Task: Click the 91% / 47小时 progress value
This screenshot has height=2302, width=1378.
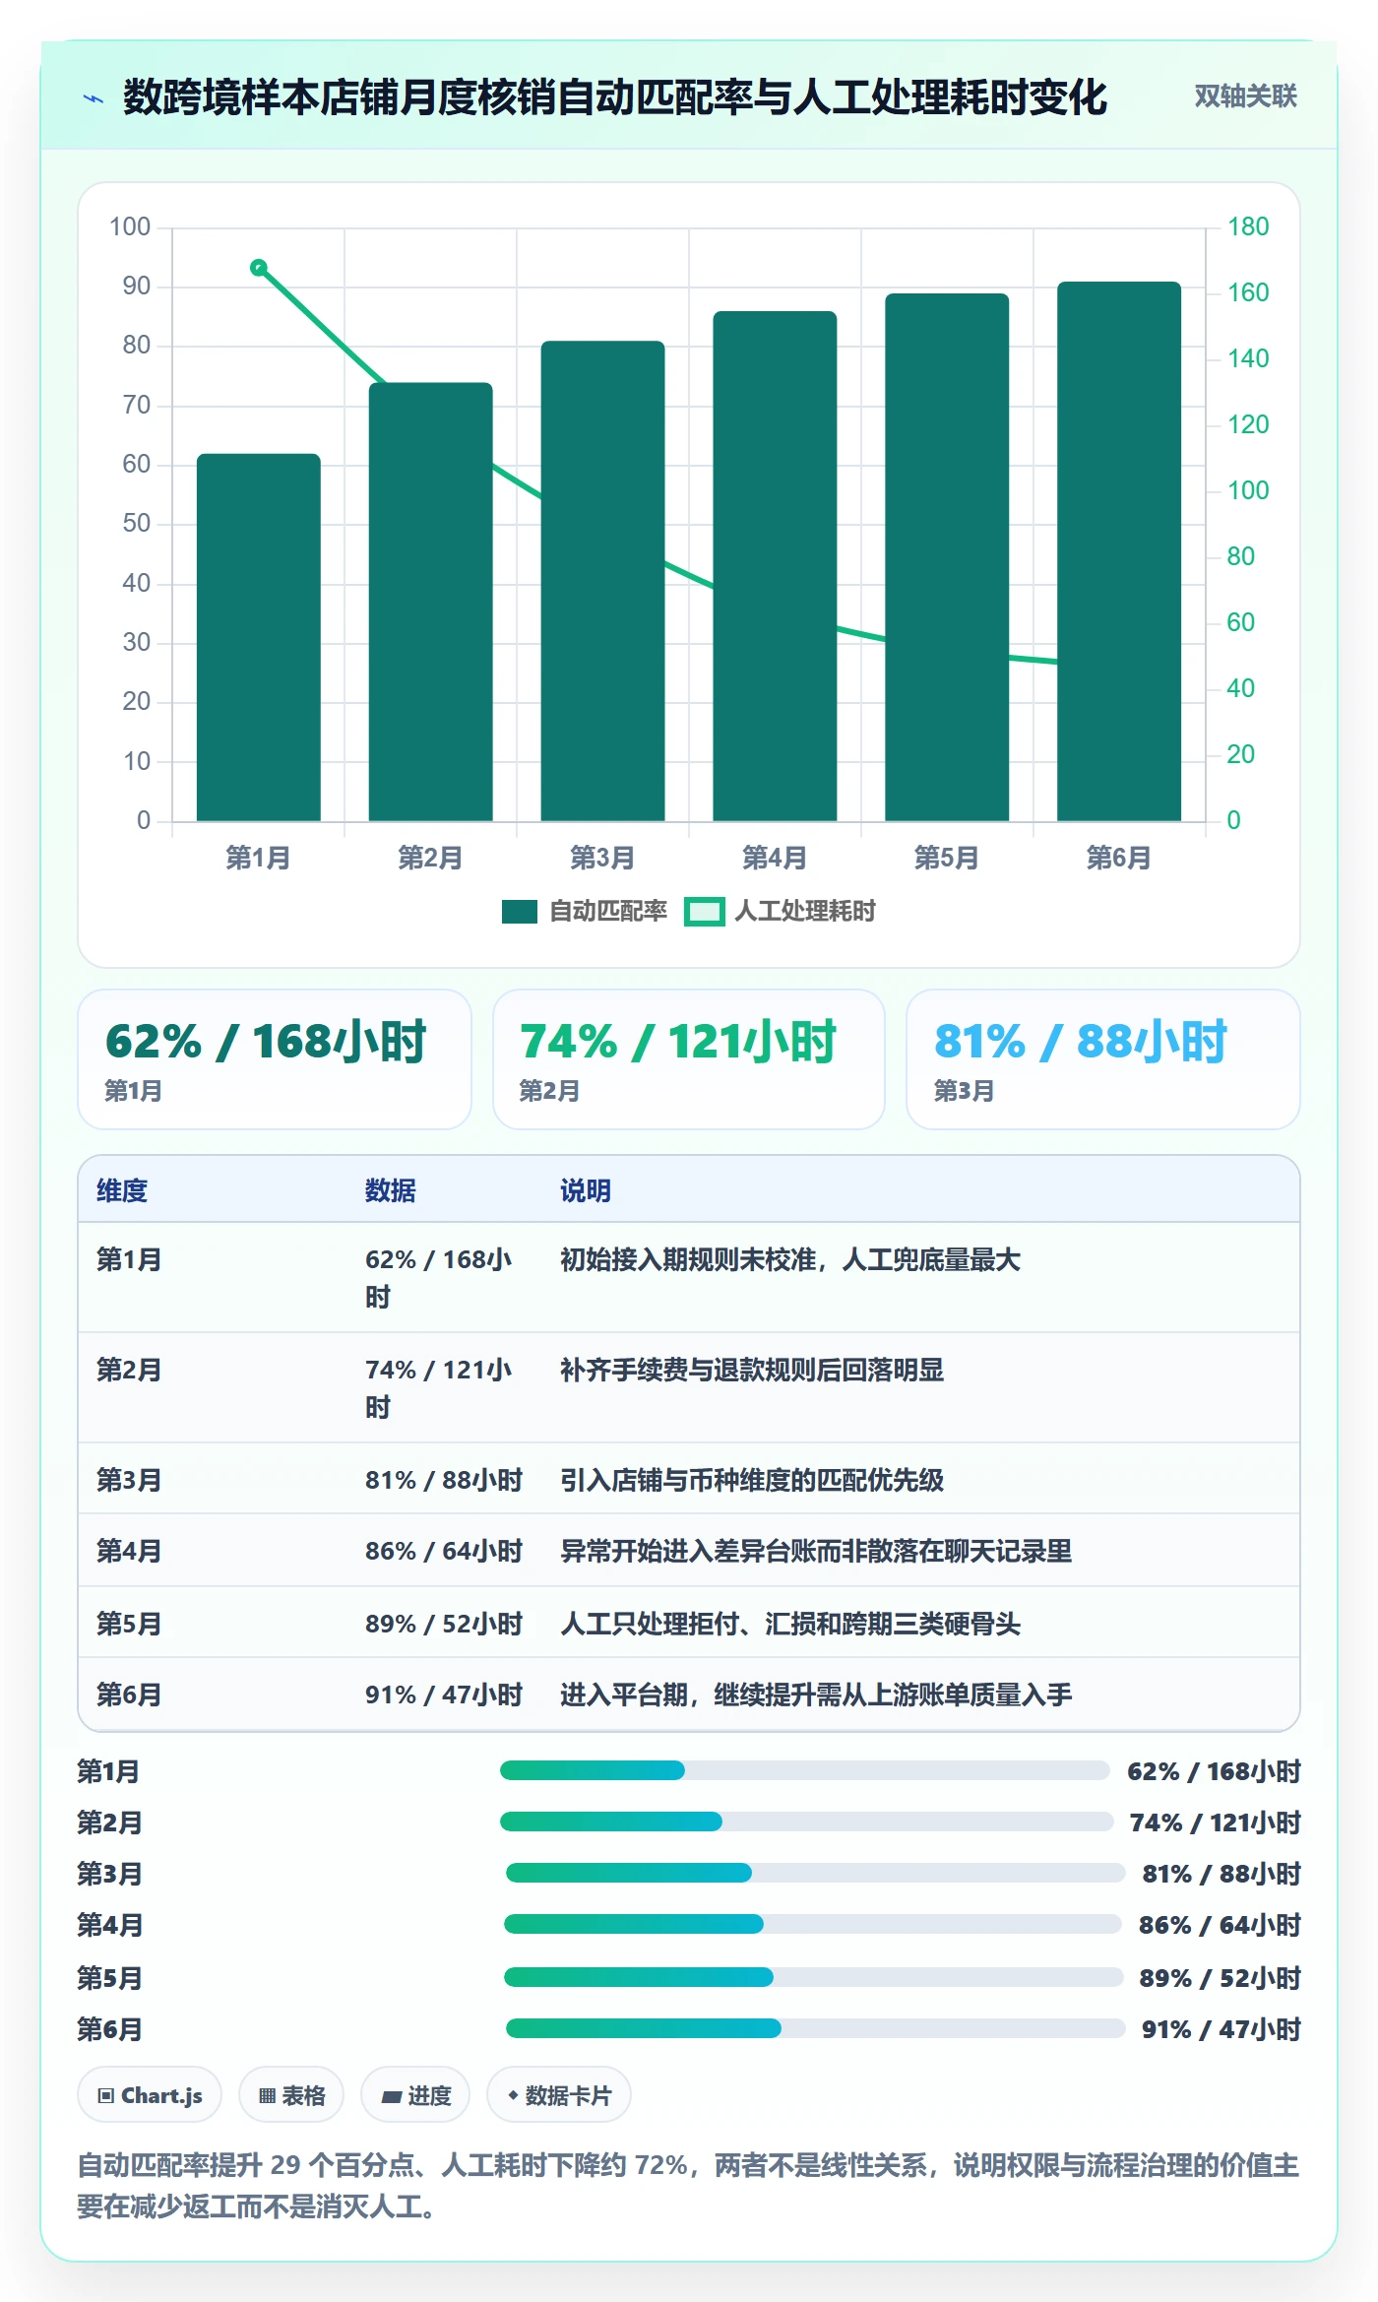Action: 1221,2029
